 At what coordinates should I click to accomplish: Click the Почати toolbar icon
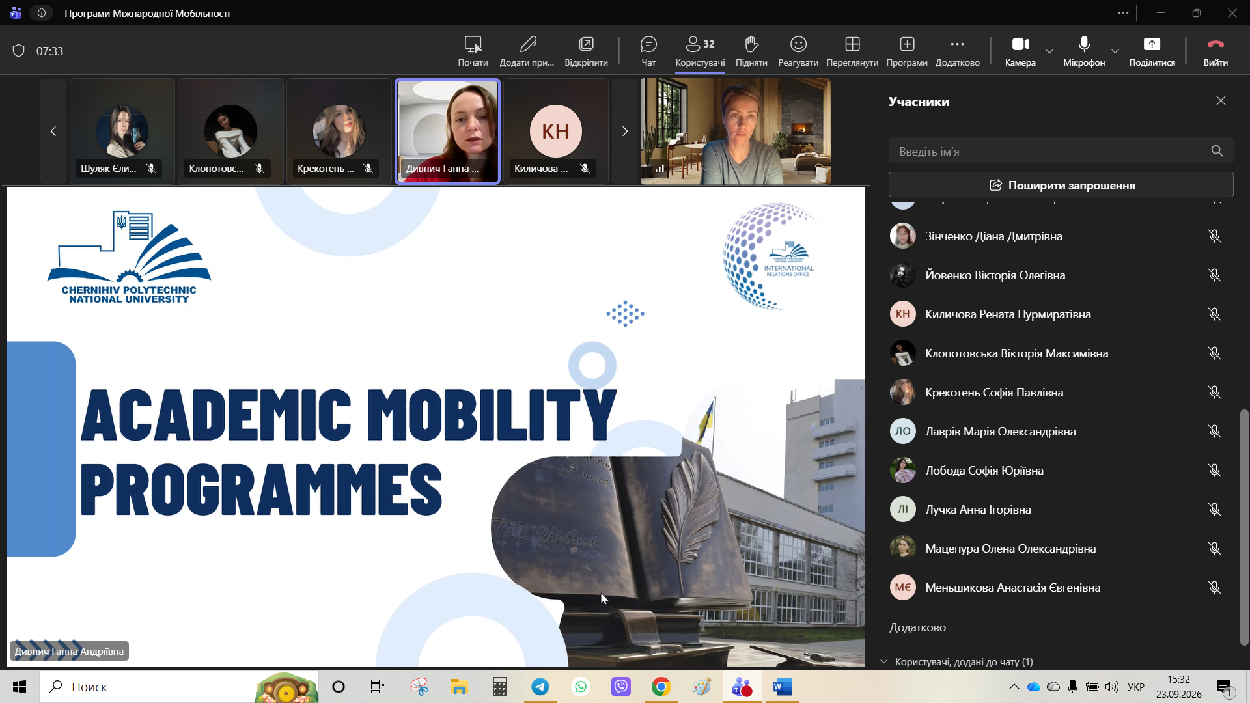tap(473, 51)
